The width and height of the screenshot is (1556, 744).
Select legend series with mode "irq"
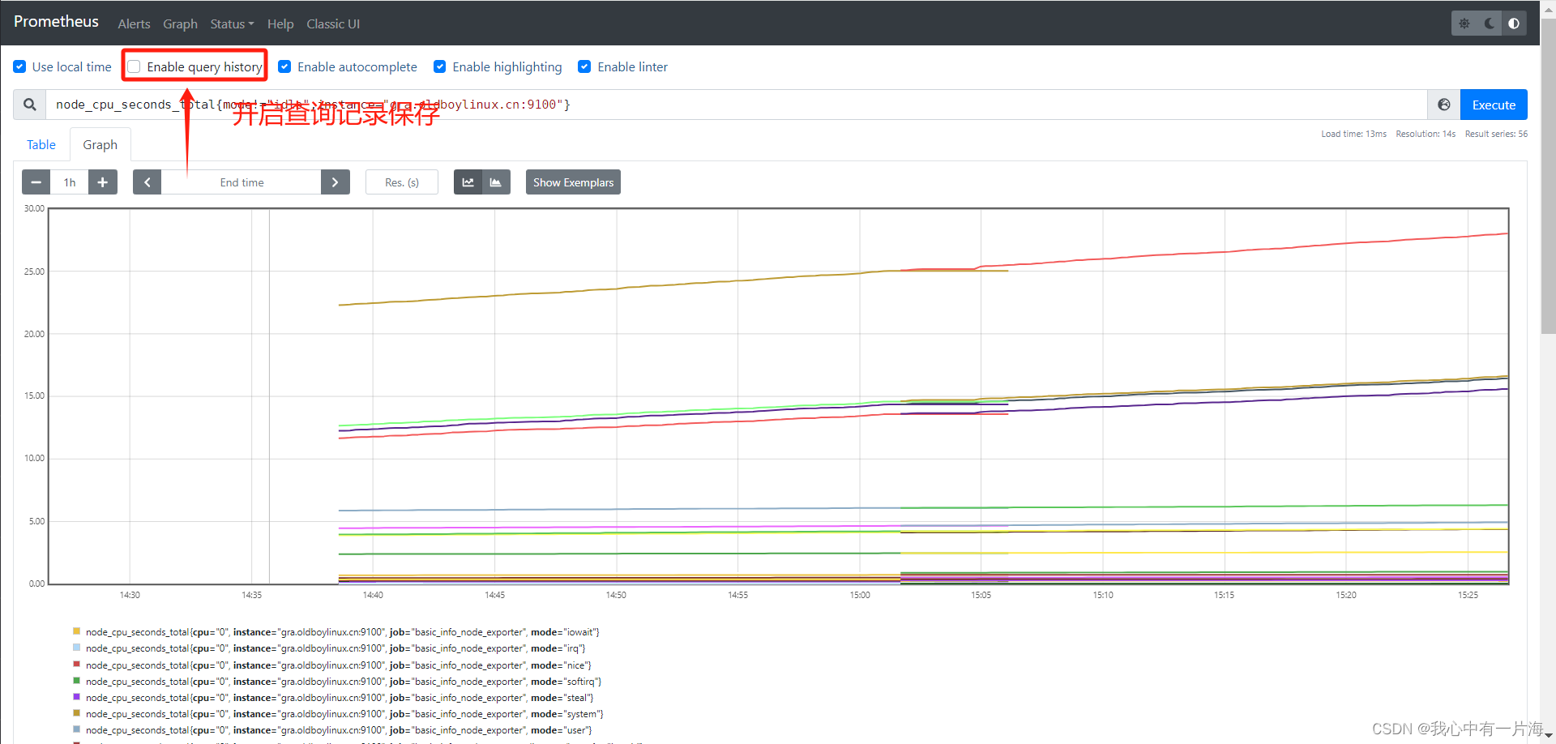(336, 648)
